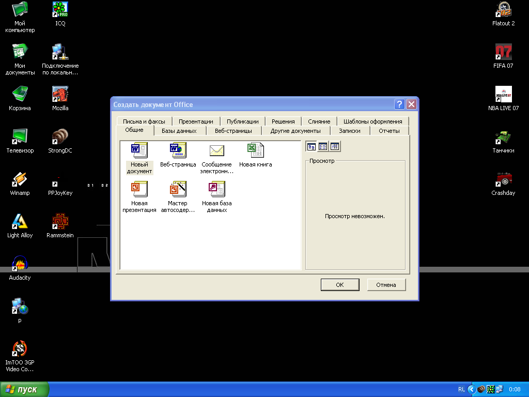
Task: Switch to details table view mode
Action: (335, 146)
